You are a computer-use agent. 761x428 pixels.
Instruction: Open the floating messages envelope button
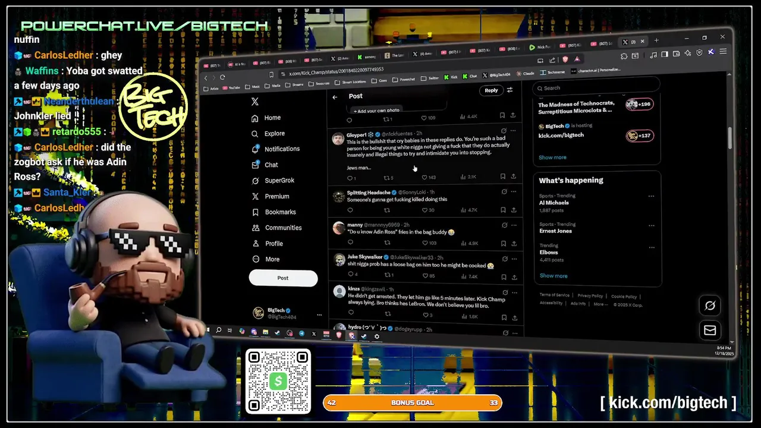[x=710, y=330]
